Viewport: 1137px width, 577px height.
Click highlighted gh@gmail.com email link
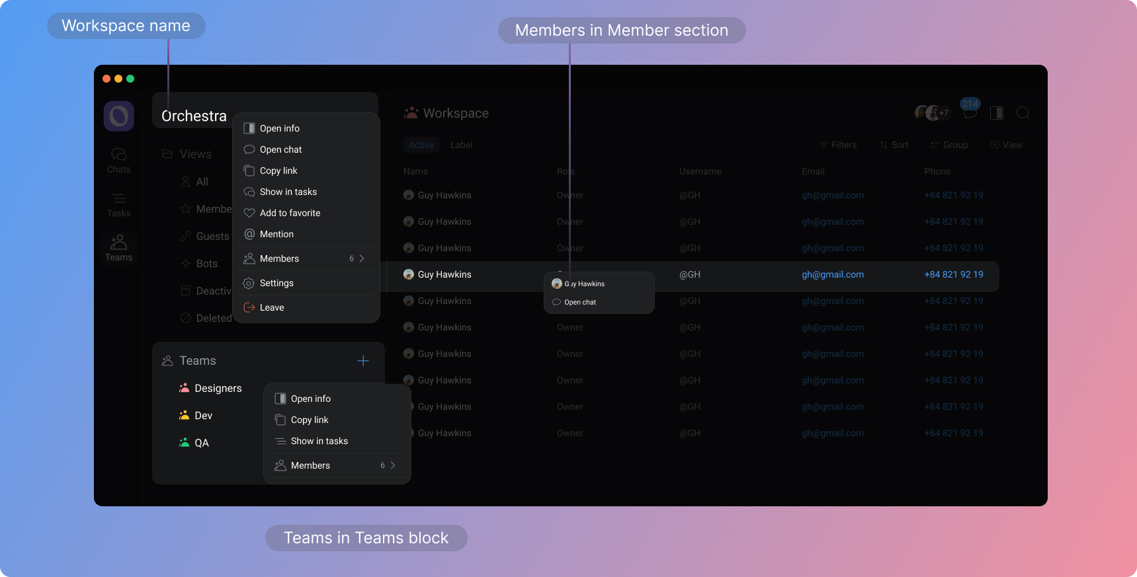[833, 274]
